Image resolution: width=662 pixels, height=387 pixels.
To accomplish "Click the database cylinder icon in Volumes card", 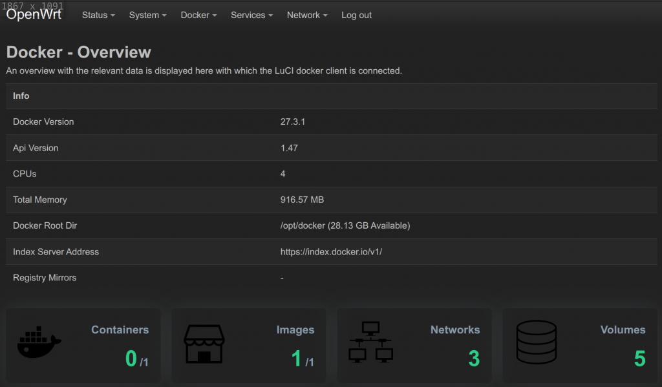I will [x=536, y=342].
